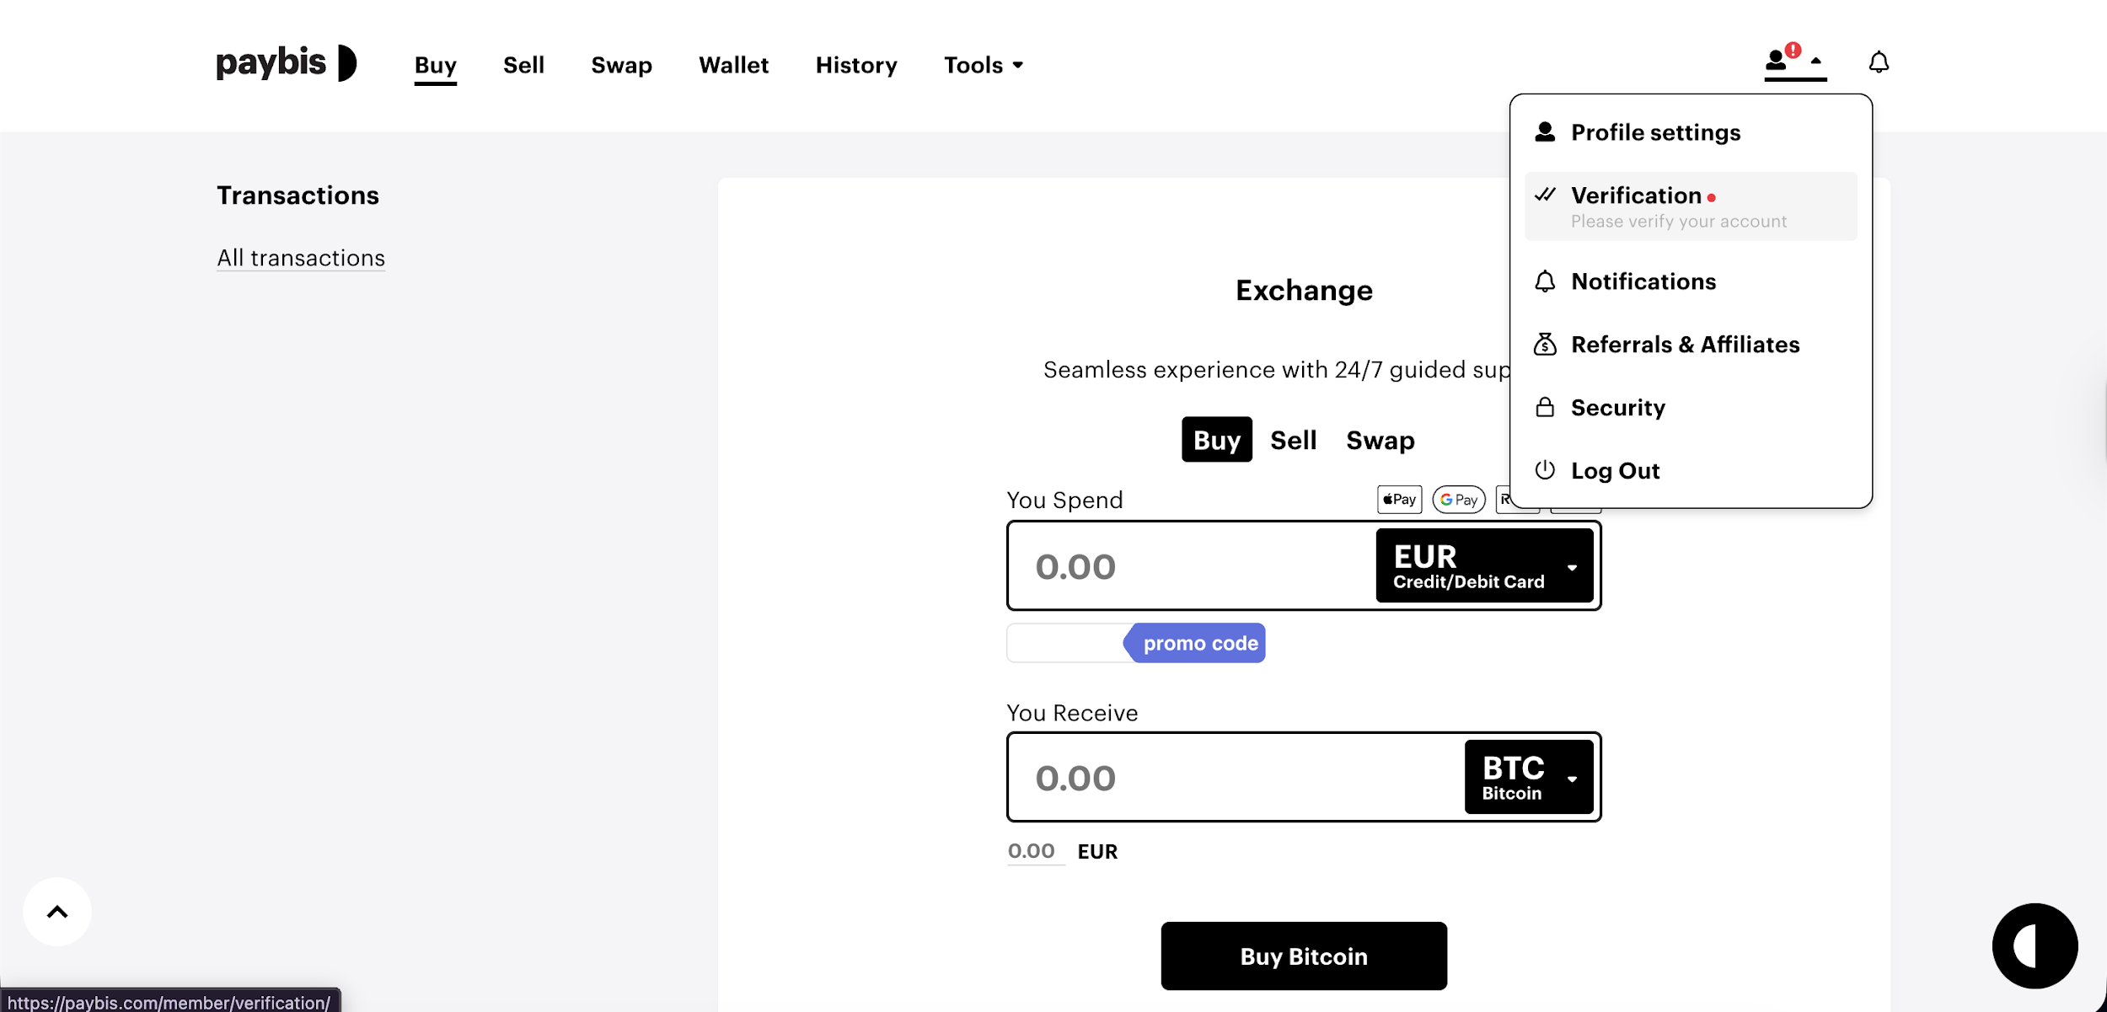This screenshot has height=1012, width=2107.
Task: Toggle the dark mode contrast button
Action: [2035, 945]
